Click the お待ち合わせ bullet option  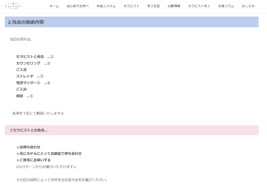click(30, 147)
